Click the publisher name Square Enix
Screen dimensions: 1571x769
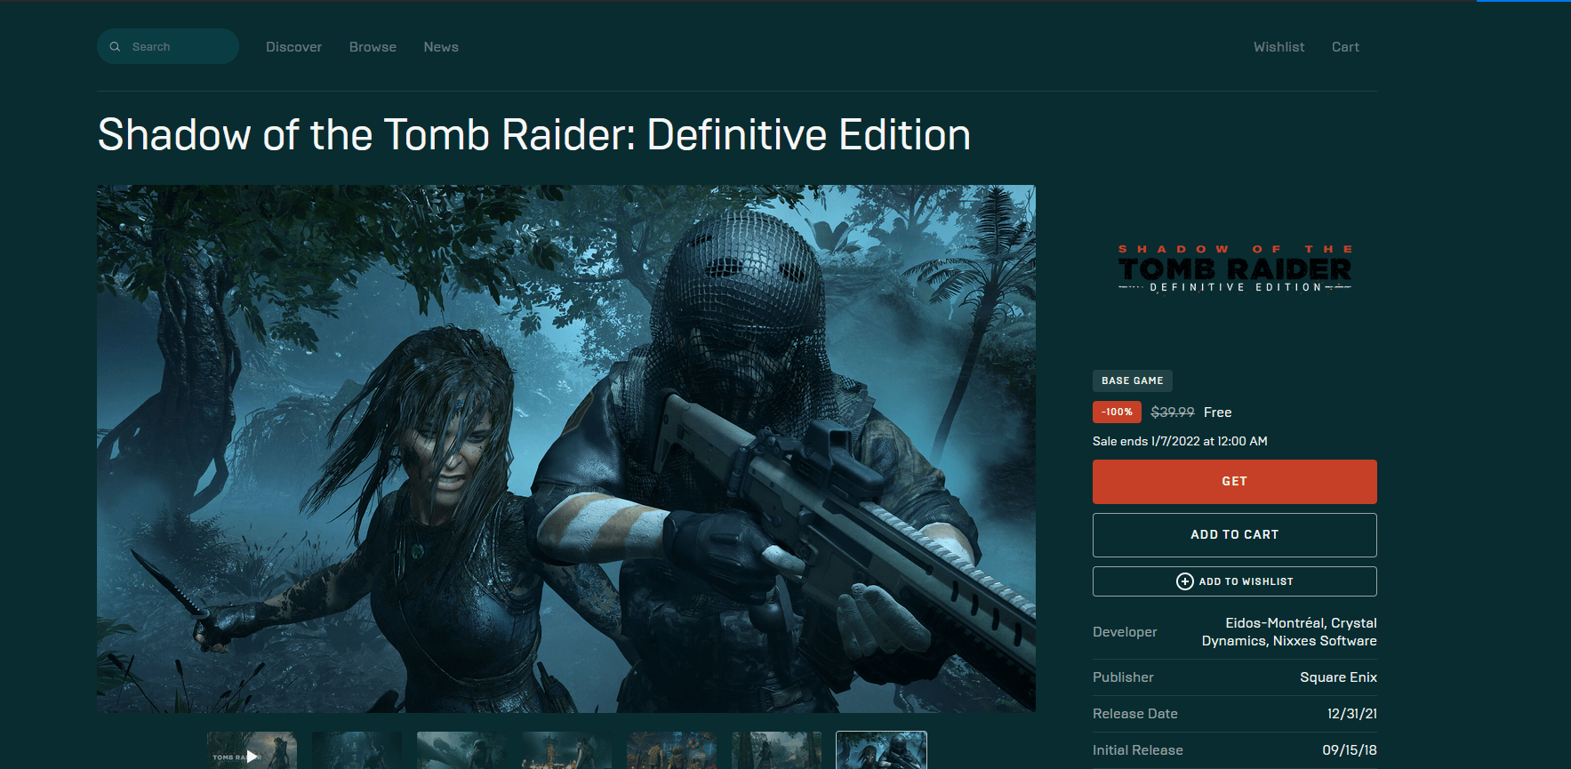click(1338, 677)
